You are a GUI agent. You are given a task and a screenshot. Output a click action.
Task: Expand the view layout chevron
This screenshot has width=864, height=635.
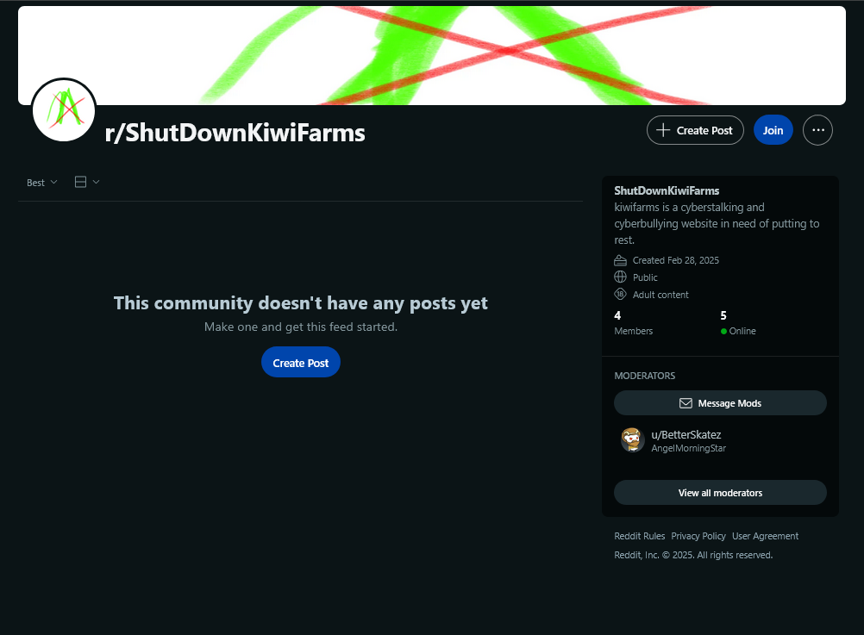coord(96,182)
